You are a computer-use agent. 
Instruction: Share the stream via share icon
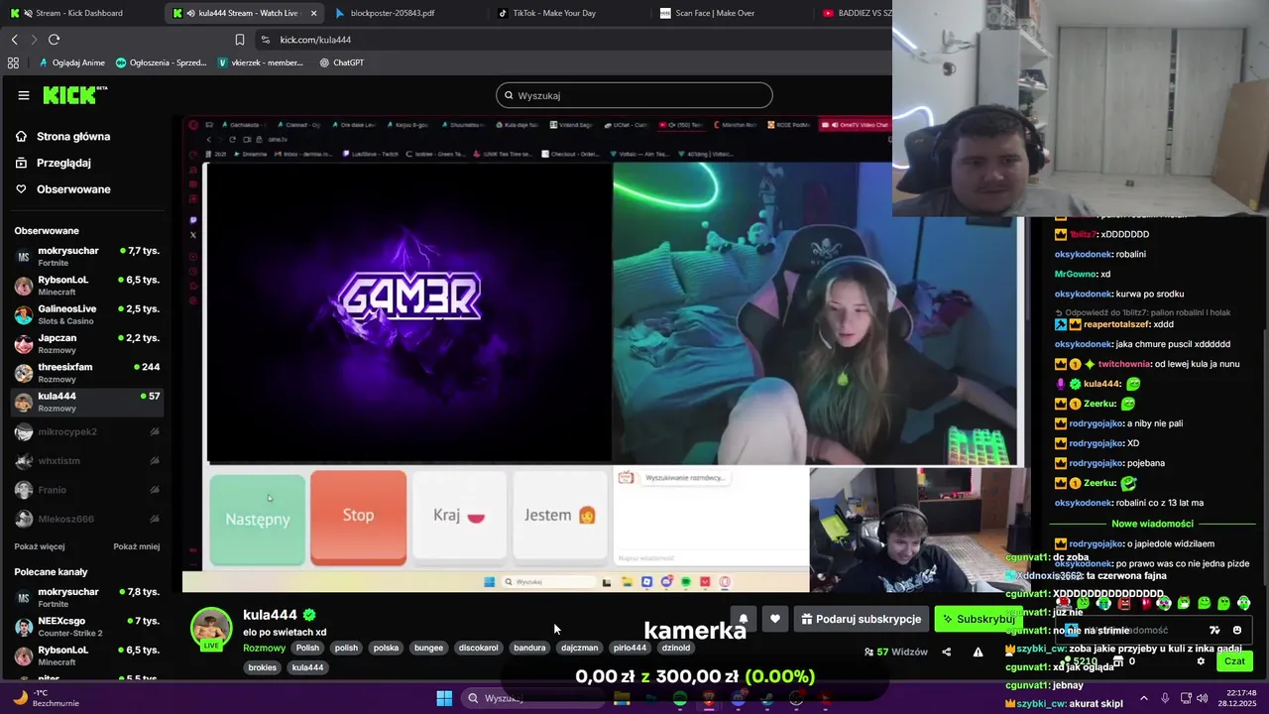pos(946,652)
